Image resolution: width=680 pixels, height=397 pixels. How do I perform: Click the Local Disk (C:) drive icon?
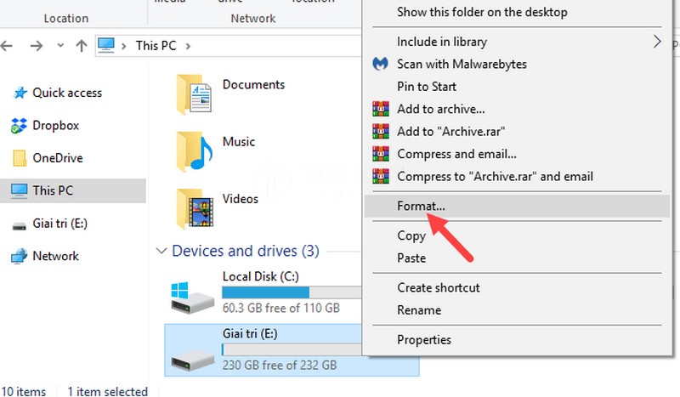tap(192, 298)
